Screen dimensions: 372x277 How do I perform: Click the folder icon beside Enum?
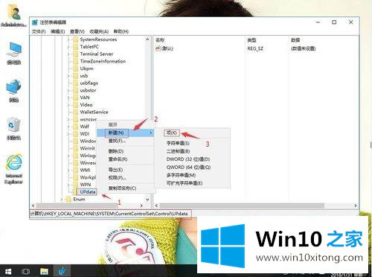[x=68, y=199]
